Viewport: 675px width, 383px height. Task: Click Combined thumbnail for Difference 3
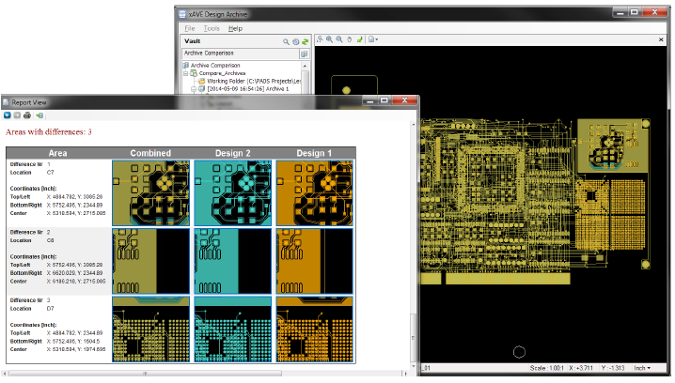coord(150,329)
